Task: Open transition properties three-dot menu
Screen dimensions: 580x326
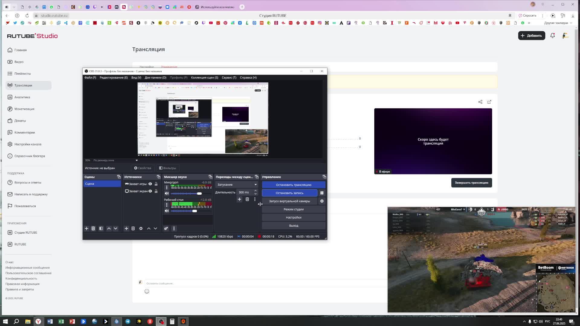Action: pos(255,199)
